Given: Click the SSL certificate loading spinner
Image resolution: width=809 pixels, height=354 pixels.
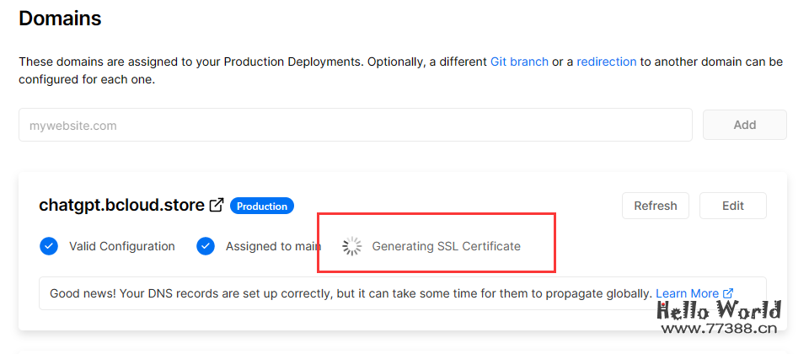Looking at the screenshot, I should pos(352,246).
